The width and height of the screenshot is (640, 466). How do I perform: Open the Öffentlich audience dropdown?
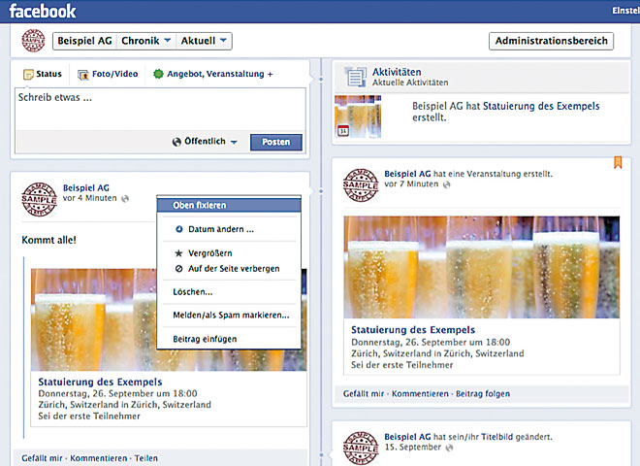pyautogui.click(x=205, y=142)
